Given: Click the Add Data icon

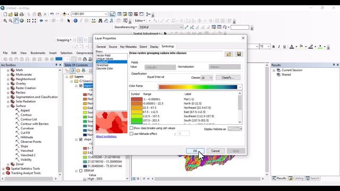Looking at the screenshot, I should (64, 14).
